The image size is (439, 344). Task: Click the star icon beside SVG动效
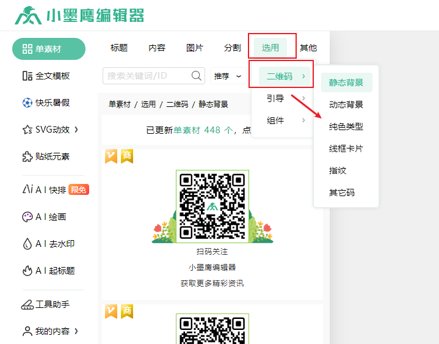point(27,130)
